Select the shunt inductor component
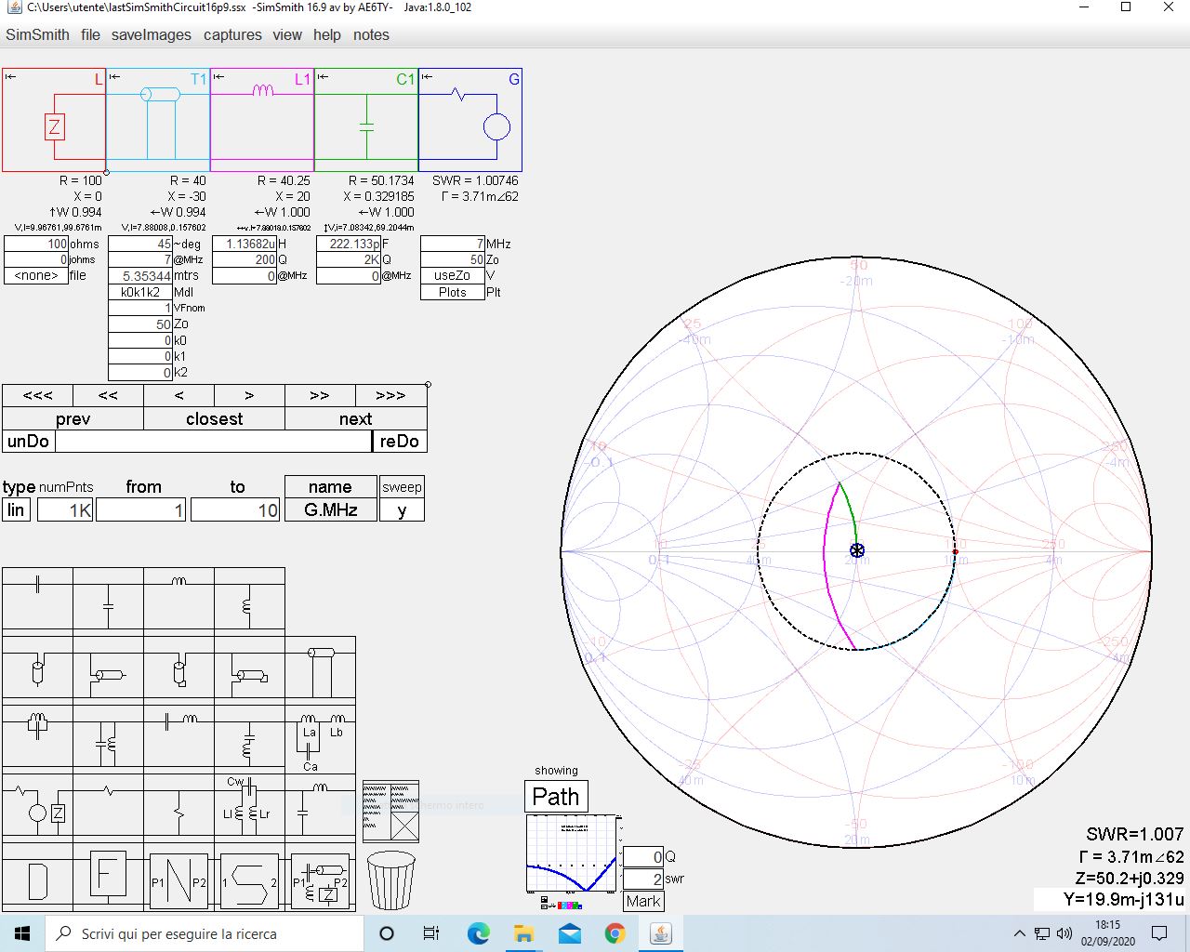The image size is (1190, 952). pyautogui.click(x=249, y=602)
